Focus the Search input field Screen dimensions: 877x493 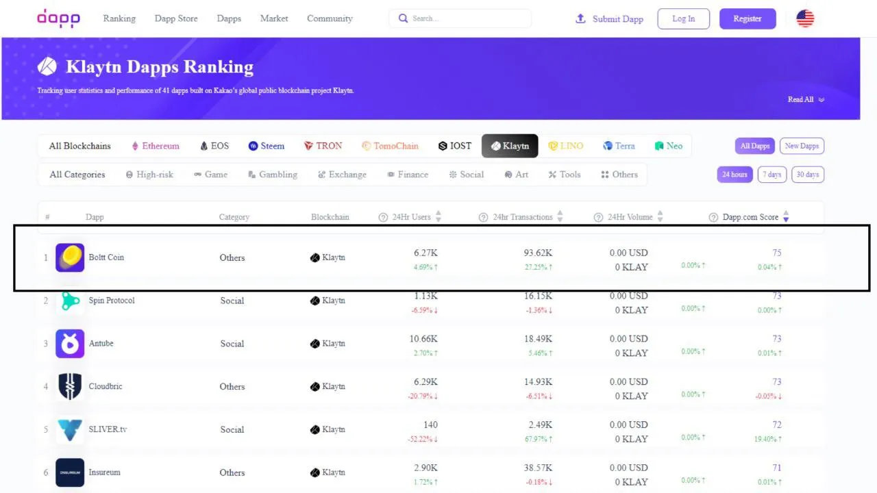pos(460,18)
